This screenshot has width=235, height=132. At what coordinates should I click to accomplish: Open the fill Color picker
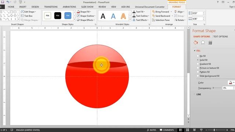231,82
